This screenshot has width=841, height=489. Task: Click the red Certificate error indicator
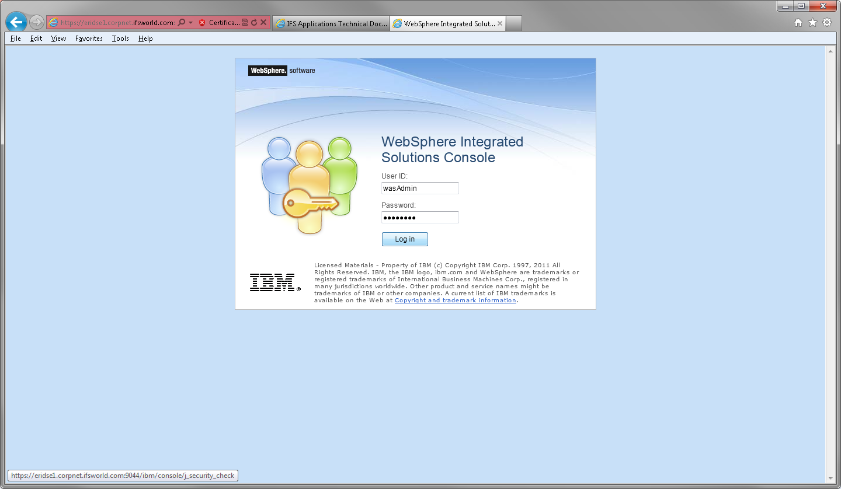pyautogui.click(x=219, y=23)
